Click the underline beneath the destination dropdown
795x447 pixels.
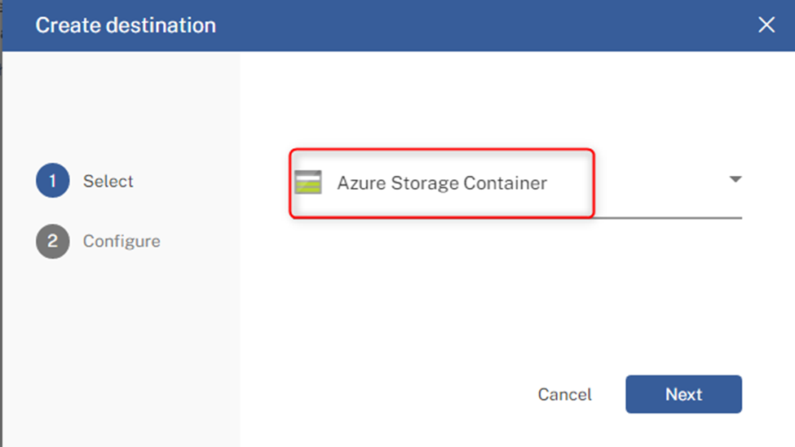669,217
